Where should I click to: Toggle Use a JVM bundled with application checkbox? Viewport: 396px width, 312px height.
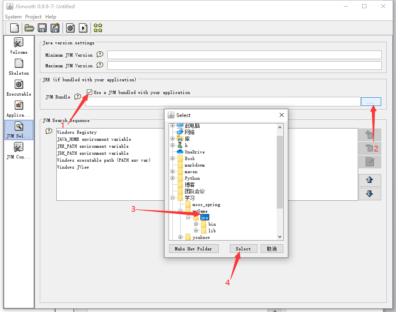click(89, 92)
